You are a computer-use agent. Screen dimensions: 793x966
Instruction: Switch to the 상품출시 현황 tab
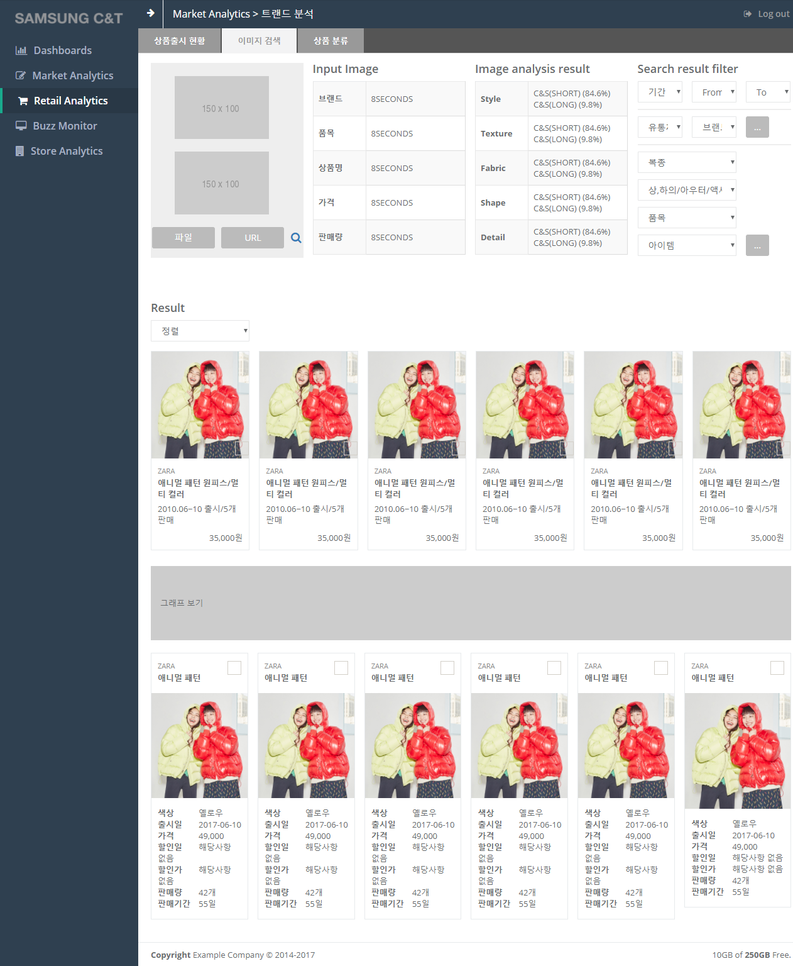click(180, 41)
